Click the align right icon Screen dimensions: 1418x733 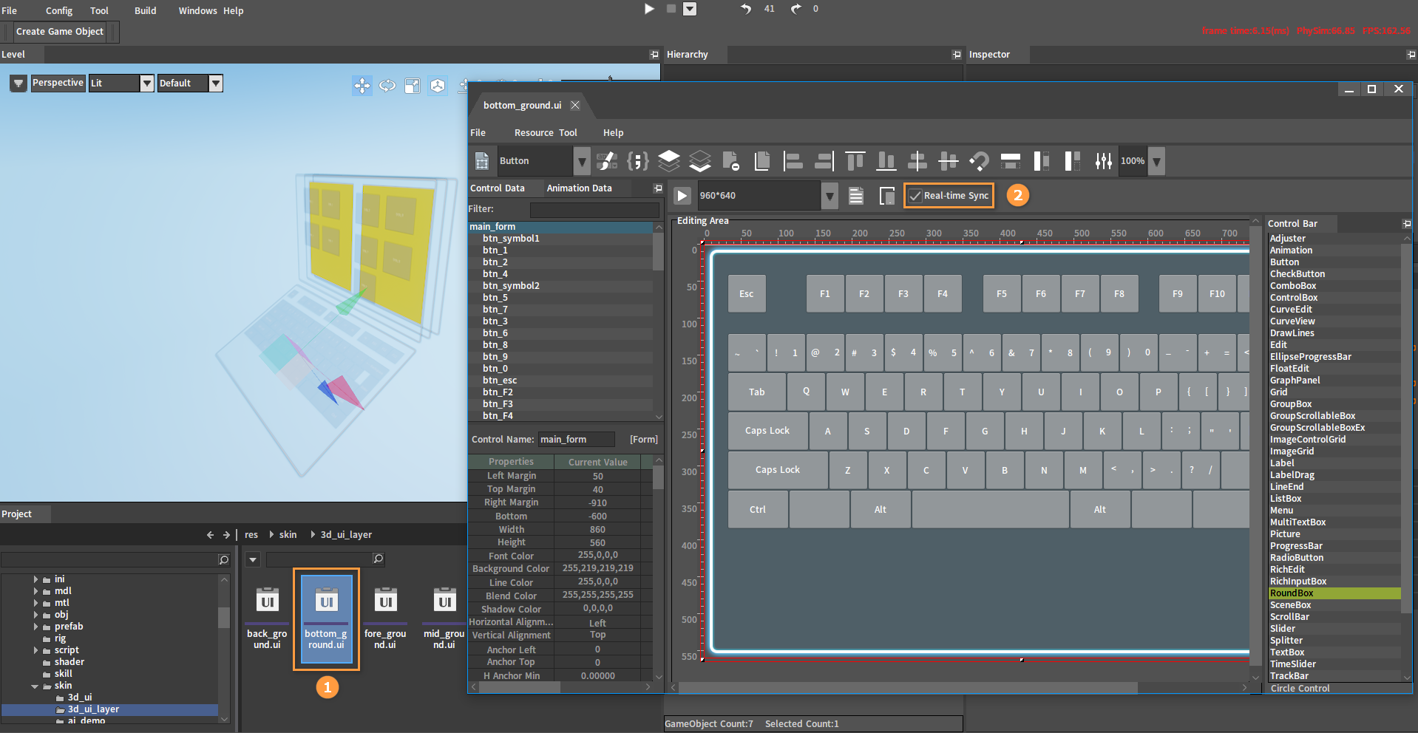coord(824,161)
